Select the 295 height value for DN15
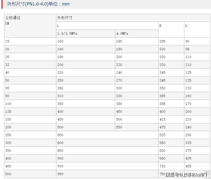 (162, 41)
